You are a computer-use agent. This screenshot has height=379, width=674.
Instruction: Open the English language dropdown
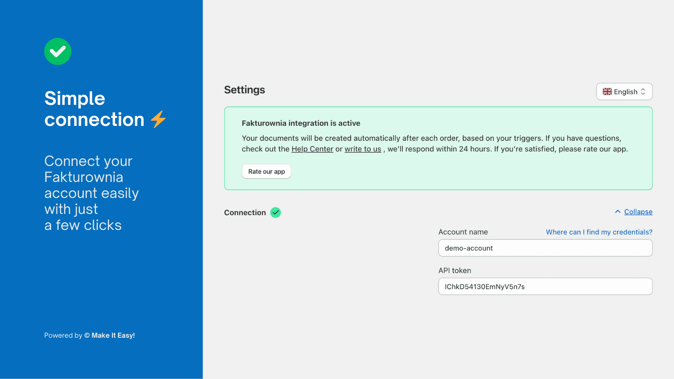(x=624, y=92)
